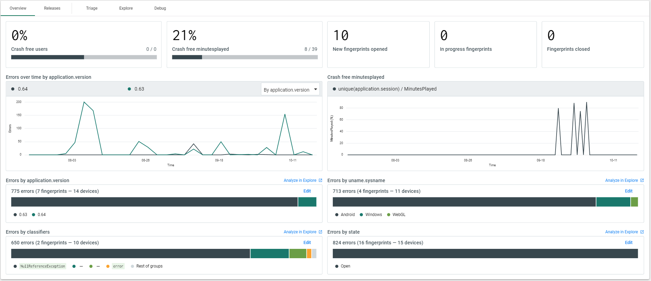Image resolution: width=651 pixels, height=281 pixels.
Task: Click external link icon for Errors by uname.sysname
Action: tap(642, 180)
